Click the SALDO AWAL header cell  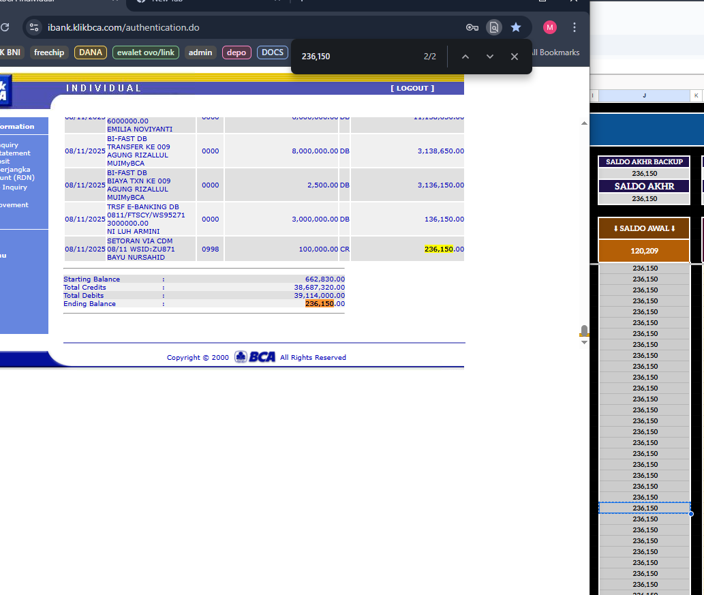644,228
